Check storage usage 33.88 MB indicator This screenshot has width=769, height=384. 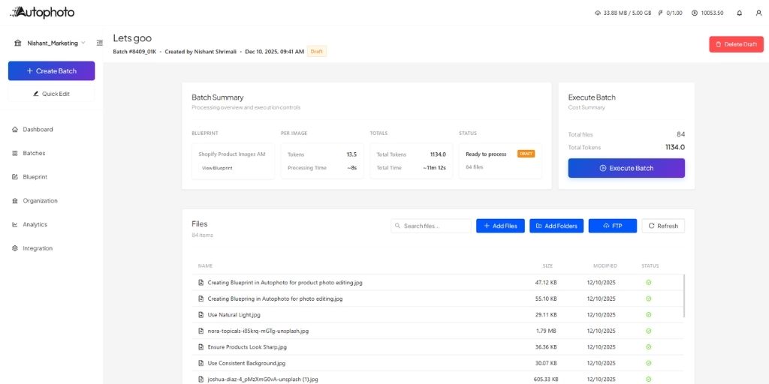point(623,13)
